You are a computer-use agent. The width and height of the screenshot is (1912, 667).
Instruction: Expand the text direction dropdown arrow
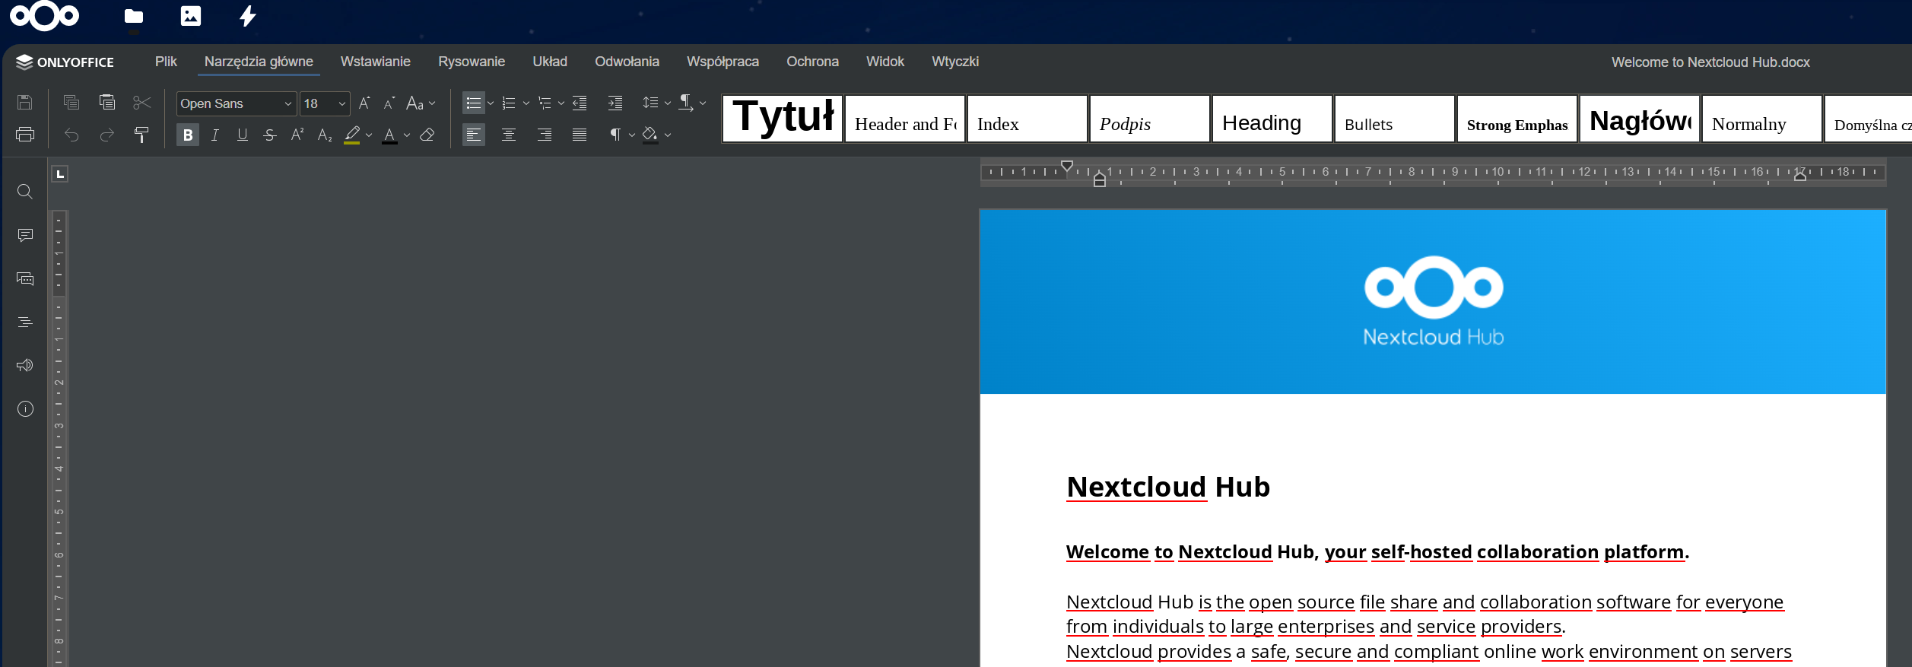[703, 103]
